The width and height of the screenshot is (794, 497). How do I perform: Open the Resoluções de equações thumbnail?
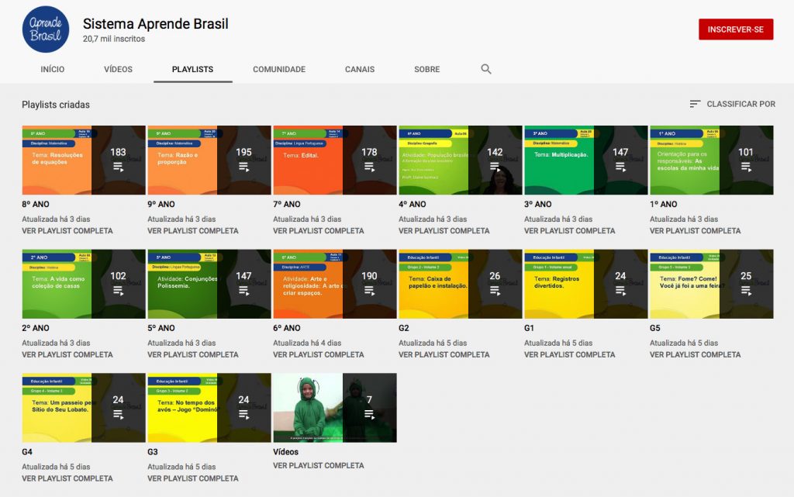[x=84, y=160]
